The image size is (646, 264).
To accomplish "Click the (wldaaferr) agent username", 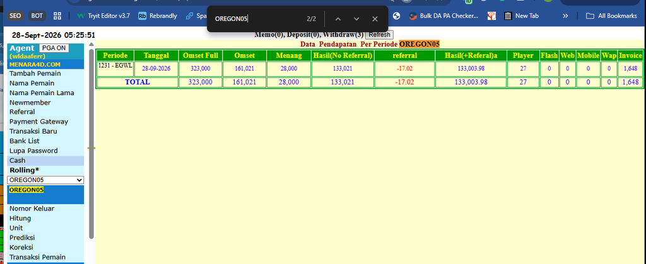I will pyautogui.click(x=27, y=56).
